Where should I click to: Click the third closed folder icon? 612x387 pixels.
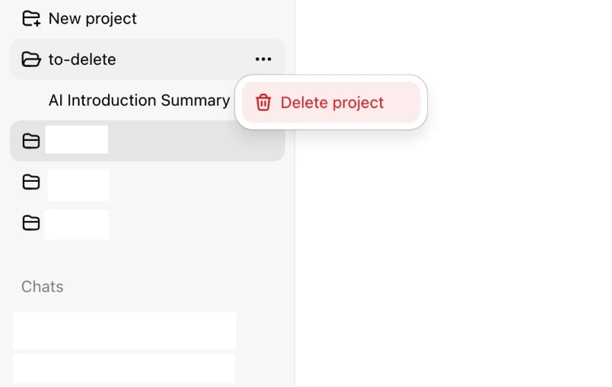click(31, 223)
